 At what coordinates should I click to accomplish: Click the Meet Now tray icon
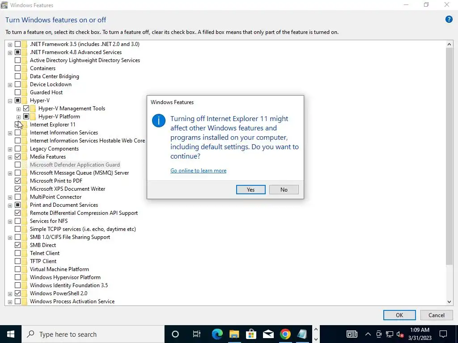click(379, 334)
